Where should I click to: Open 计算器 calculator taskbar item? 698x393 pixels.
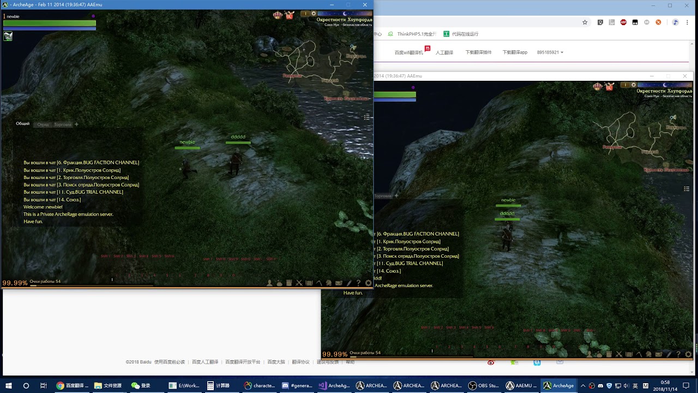(222, 385)
